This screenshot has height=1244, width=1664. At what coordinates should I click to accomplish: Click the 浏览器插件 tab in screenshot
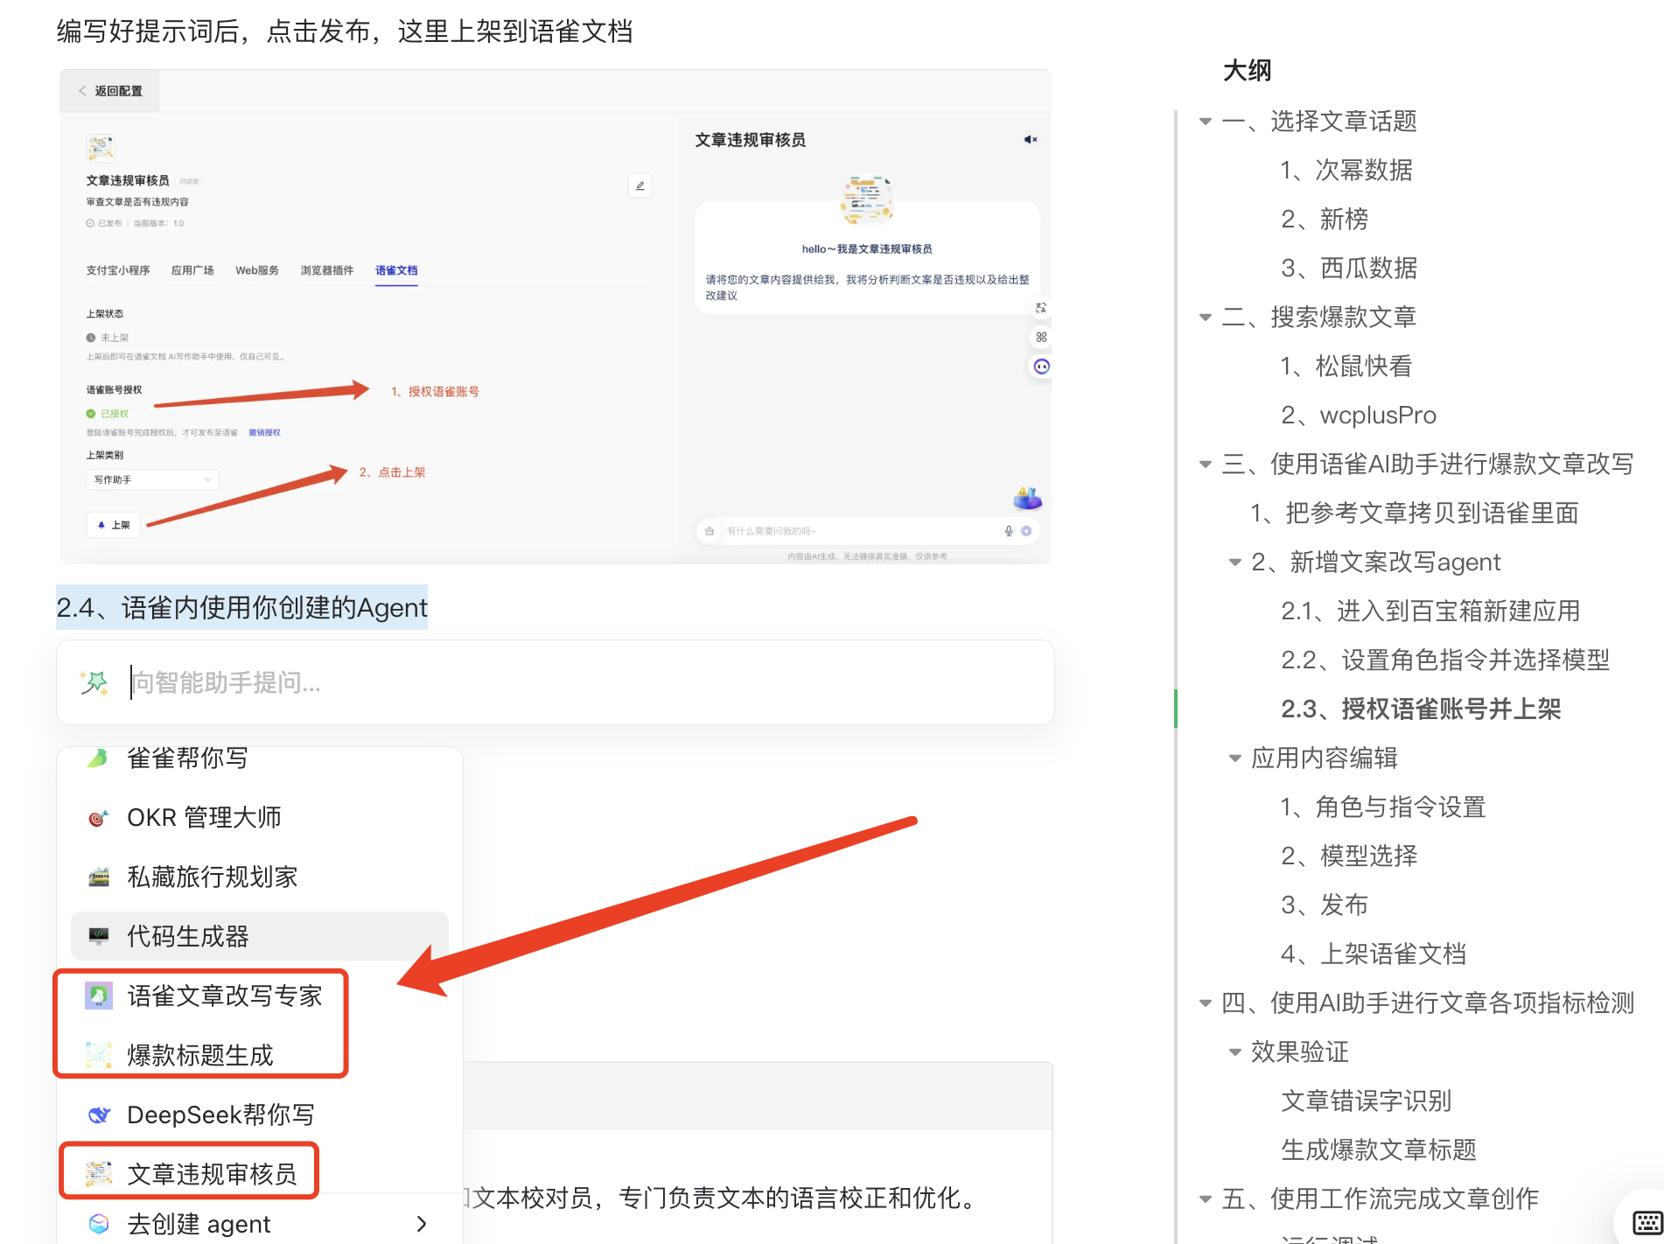pos(327,270)
